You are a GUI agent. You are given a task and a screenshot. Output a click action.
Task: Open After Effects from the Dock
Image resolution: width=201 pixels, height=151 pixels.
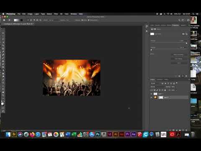click(x=134, y=134)
